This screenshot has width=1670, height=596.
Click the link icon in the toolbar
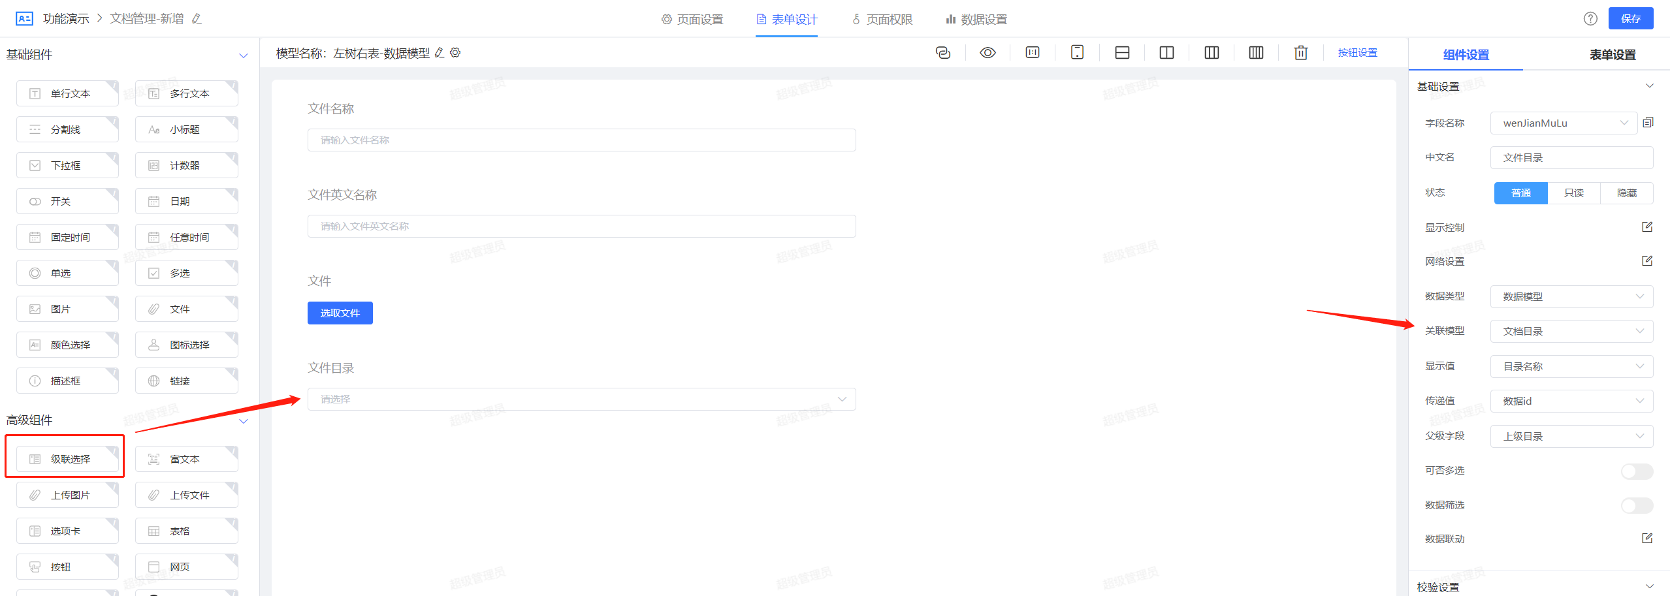click(x=942, y=53)
